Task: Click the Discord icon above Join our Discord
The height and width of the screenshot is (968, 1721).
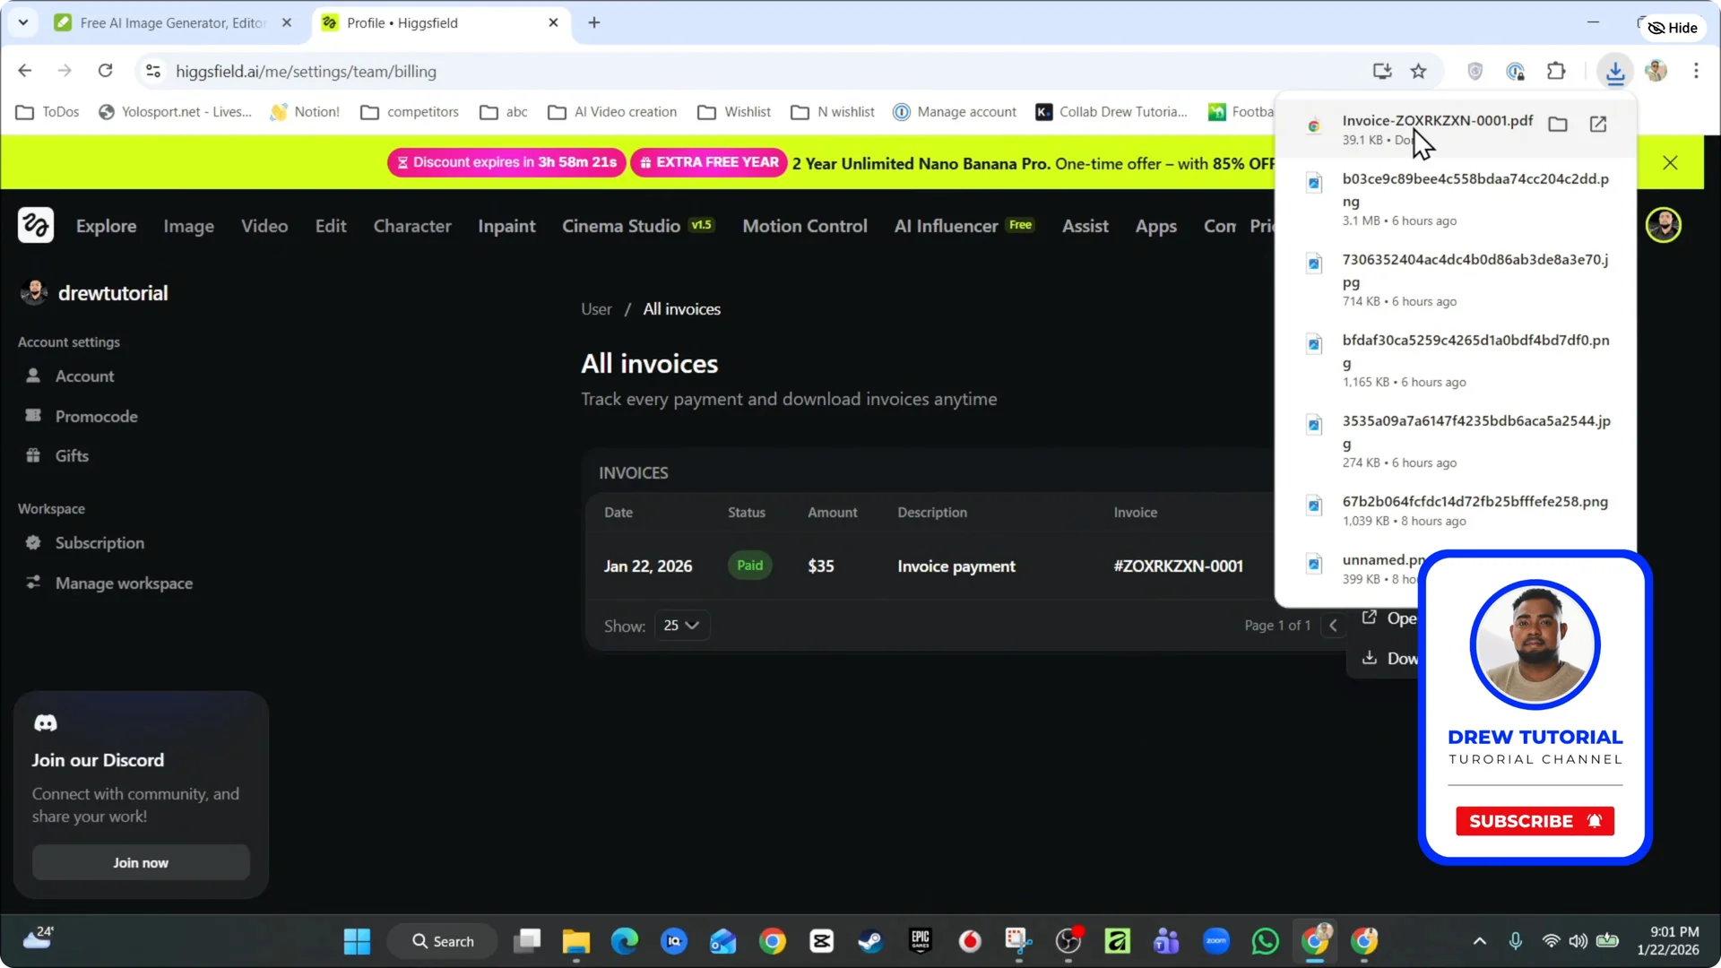Action: tap(45, 722)
